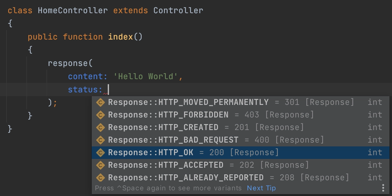Click constant icon beside HTTP_BAD_REQUEST

point(100,140)
